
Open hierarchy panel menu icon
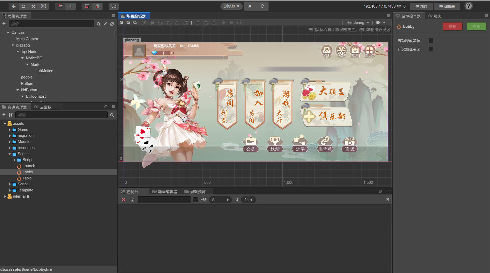tap(113, 16)
